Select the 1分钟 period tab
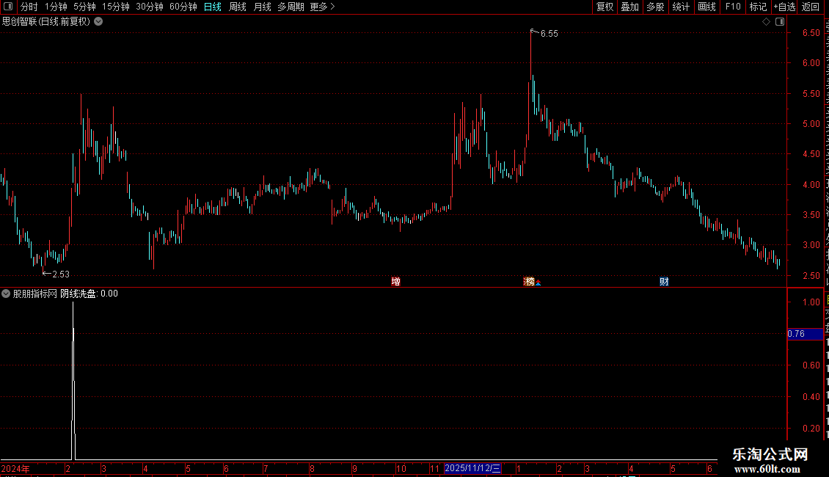Screen dimensions: 829x477 (x=56, y=7)
